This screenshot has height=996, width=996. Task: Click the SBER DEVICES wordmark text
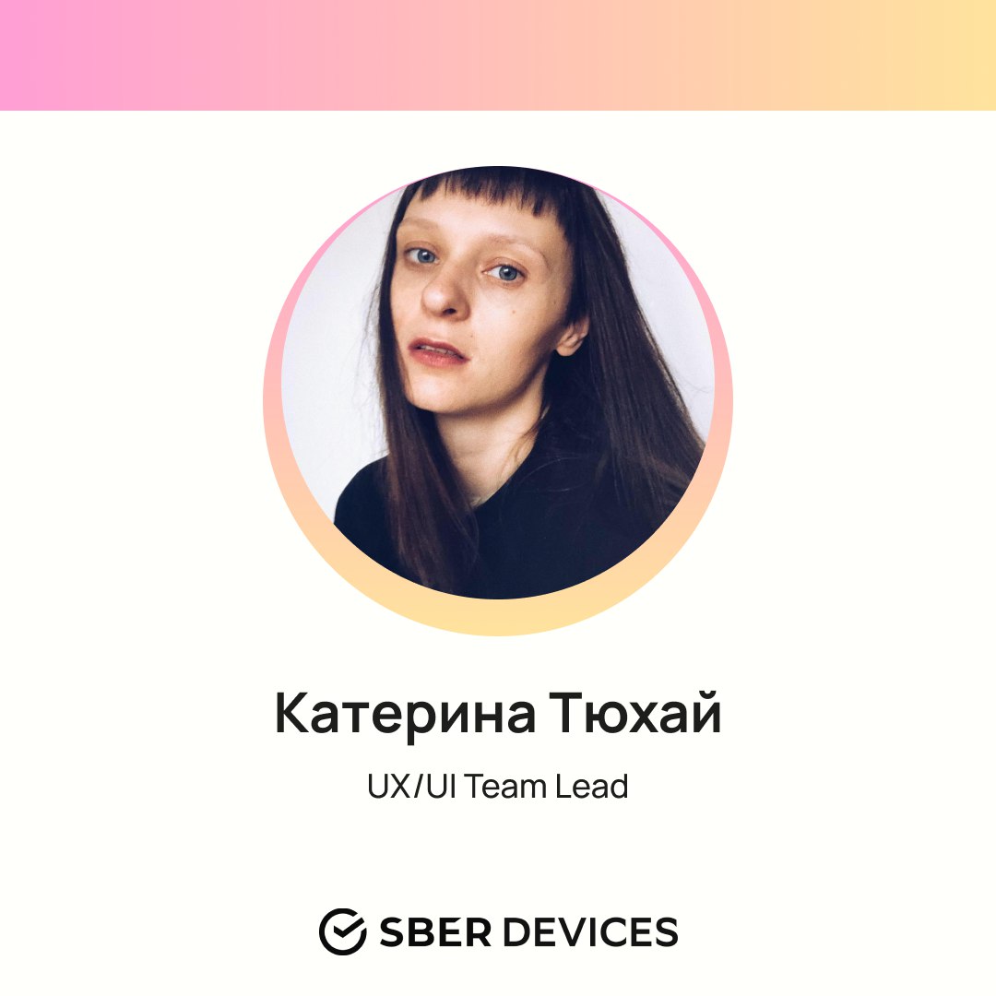528,931
